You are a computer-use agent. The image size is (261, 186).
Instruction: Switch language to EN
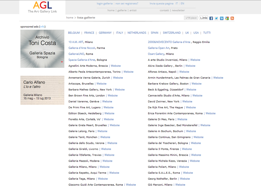point(182,3)
